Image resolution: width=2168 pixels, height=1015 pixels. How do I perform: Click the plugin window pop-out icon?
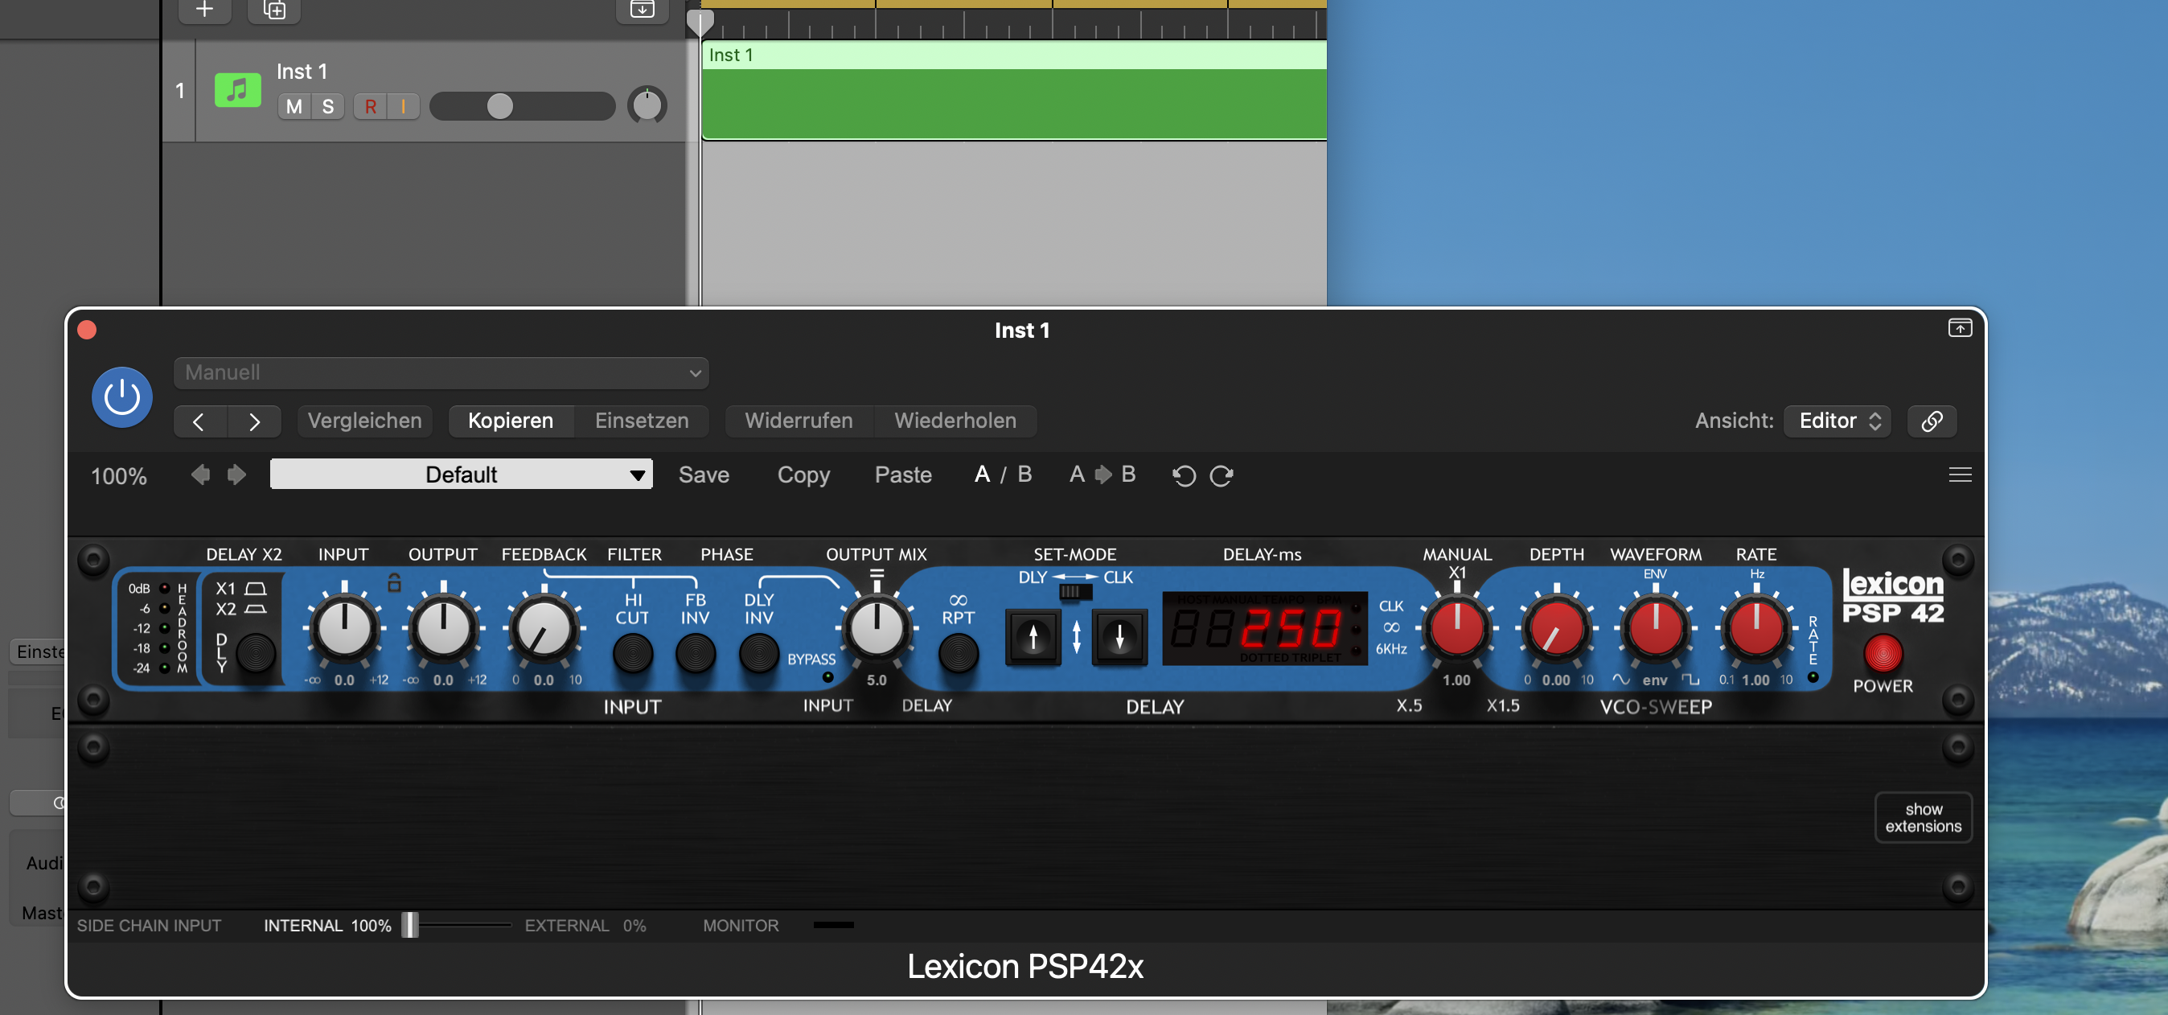(x=1959, y=328)
